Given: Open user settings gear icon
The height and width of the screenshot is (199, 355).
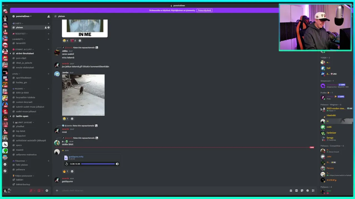Looking at the screenshot, I should [x=47, y=190].
